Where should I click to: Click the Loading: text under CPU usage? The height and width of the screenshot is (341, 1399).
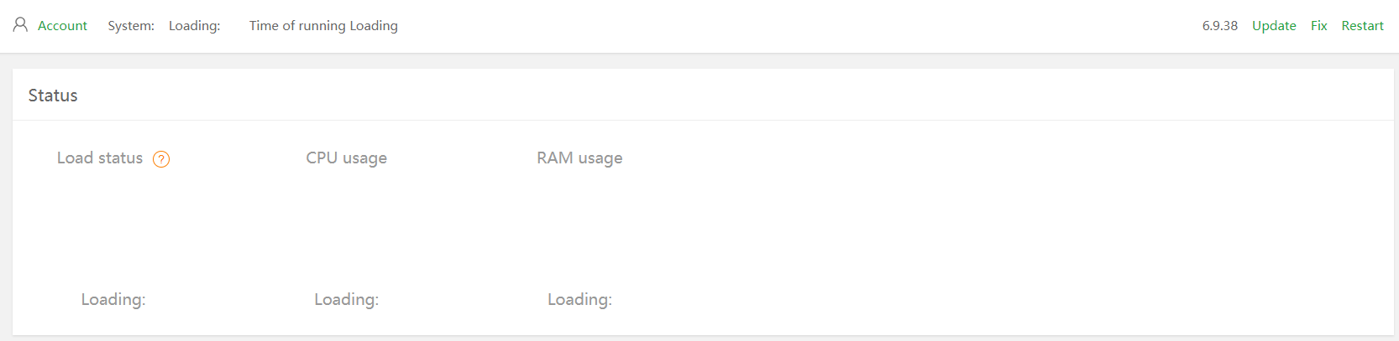(x=346, y=299)
